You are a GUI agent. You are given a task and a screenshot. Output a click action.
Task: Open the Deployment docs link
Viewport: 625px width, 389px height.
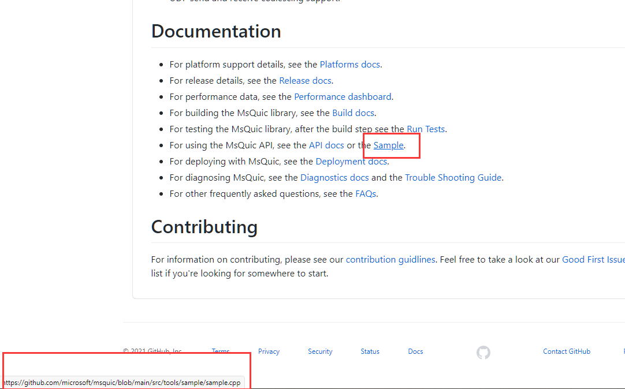[x=351, y=161]
